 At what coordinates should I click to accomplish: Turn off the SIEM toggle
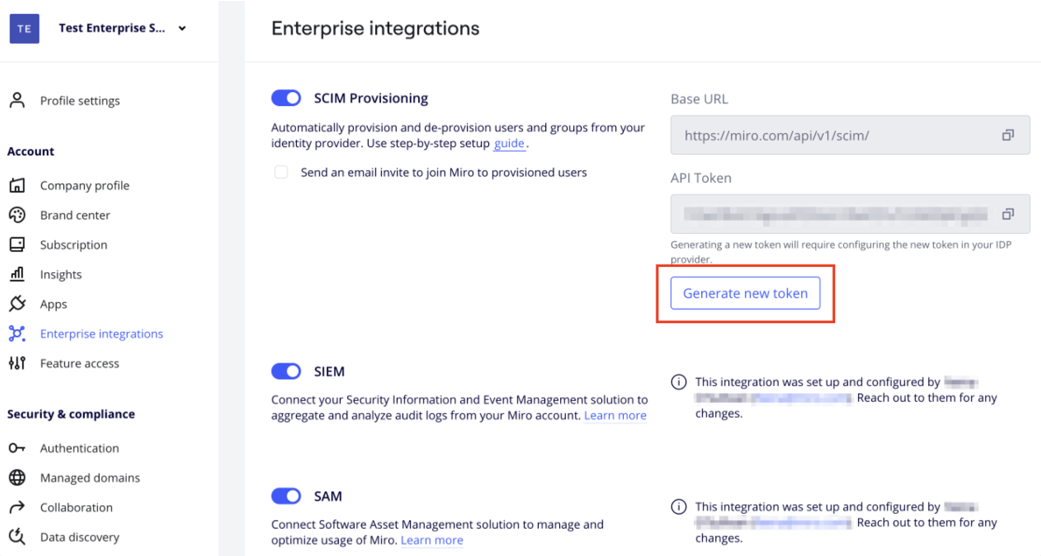287,371
